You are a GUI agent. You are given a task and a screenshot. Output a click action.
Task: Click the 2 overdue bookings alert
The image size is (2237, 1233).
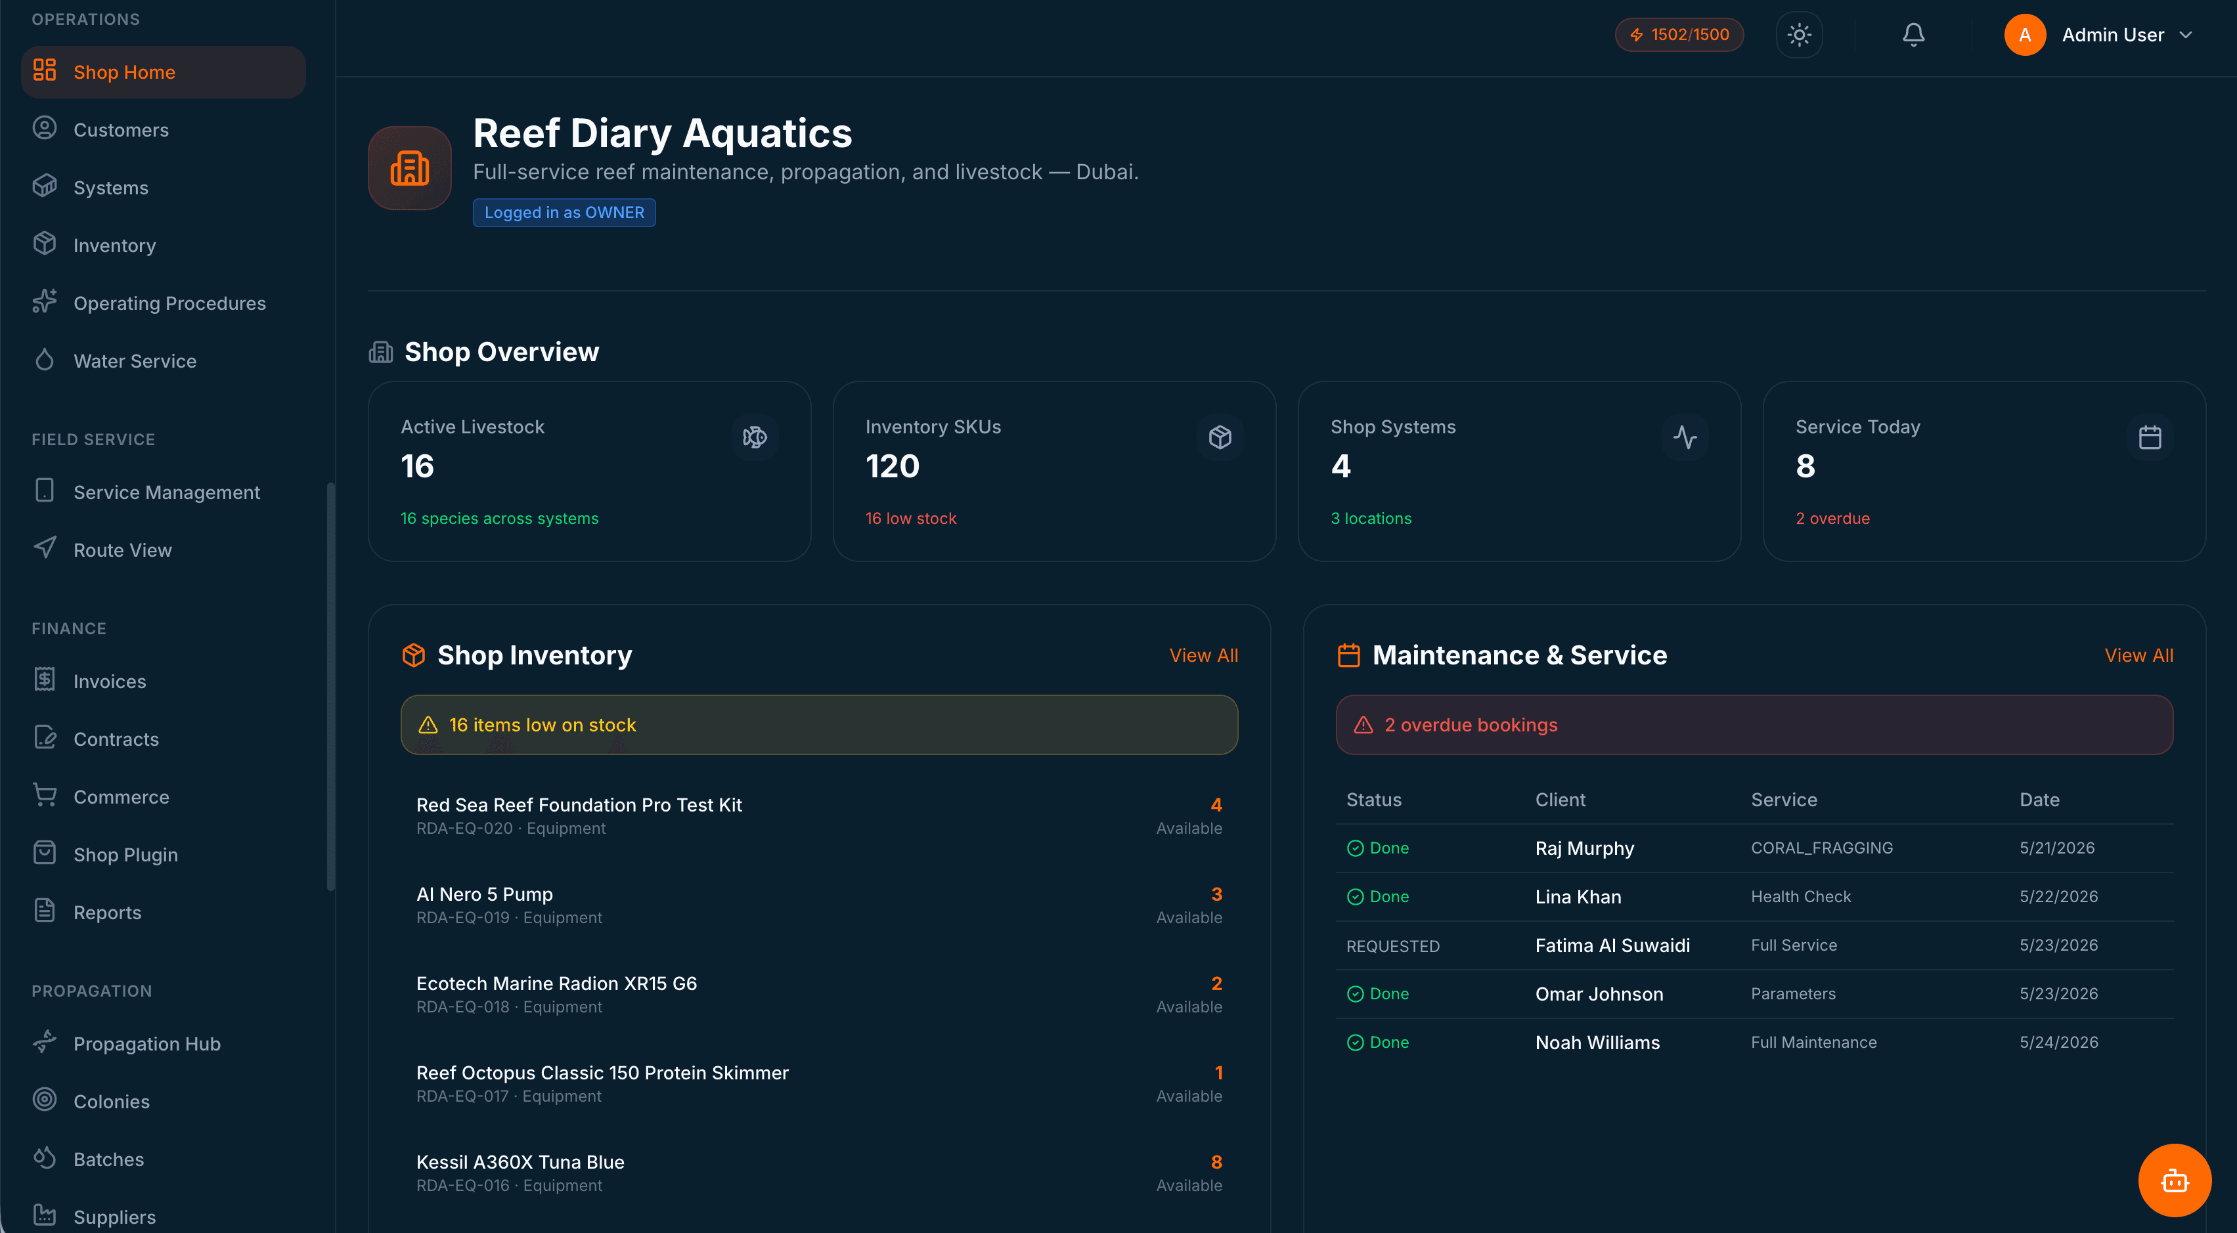point(1754,724)
